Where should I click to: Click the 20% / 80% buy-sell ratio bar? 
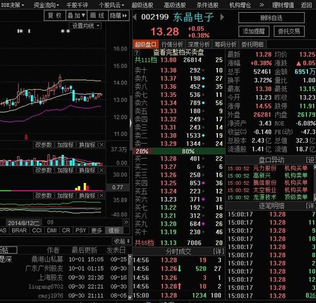(x=179, y=151)
